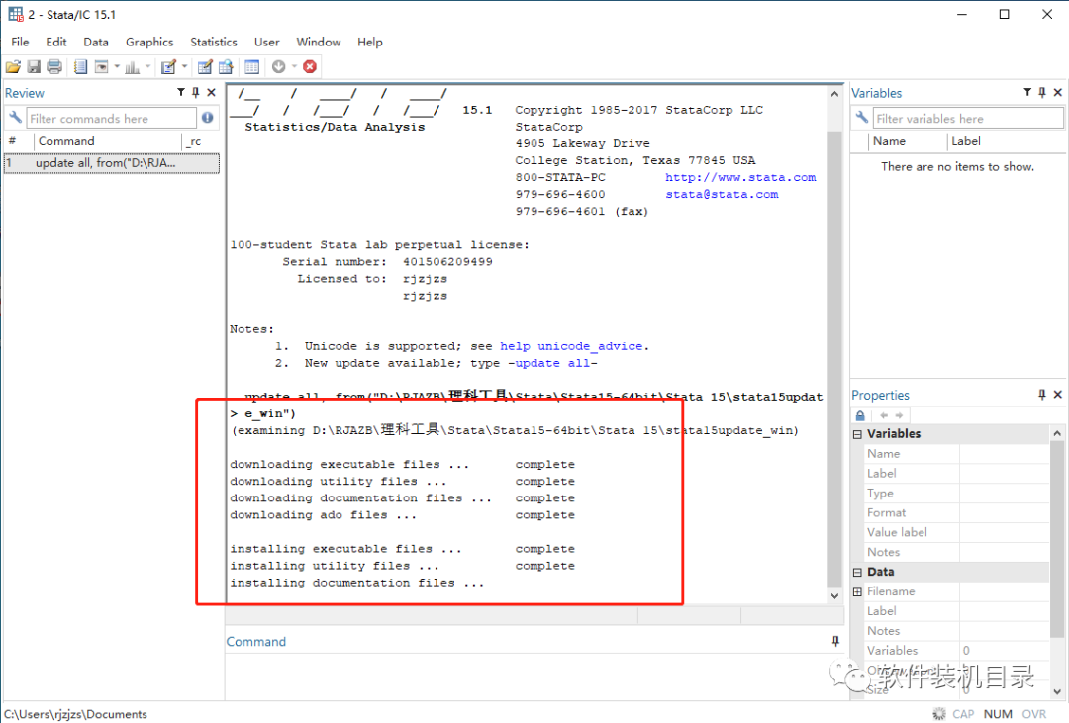
Task: Open the File menu
Action: [21, 42]
